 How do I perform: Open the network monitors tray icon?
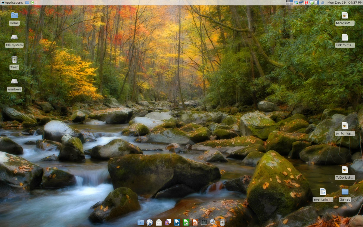pos(301,2)
